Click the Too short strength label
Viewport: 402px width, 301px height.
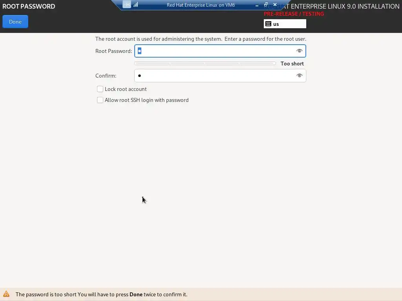(292, 63)
